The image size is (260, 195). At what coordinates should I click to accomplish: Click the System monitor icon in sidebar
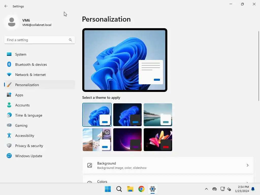tap(9, 54)
